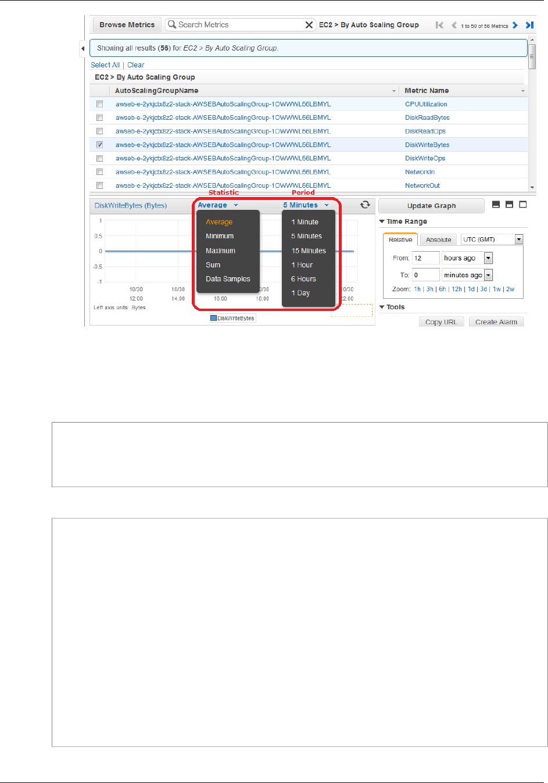Viewport: 548px width, 783px height.
Task: Collapse the Tools section
Action: 382,307
